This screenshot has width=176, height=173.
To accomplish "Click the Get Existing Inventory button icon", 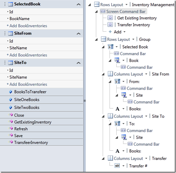I will [110, 18].
